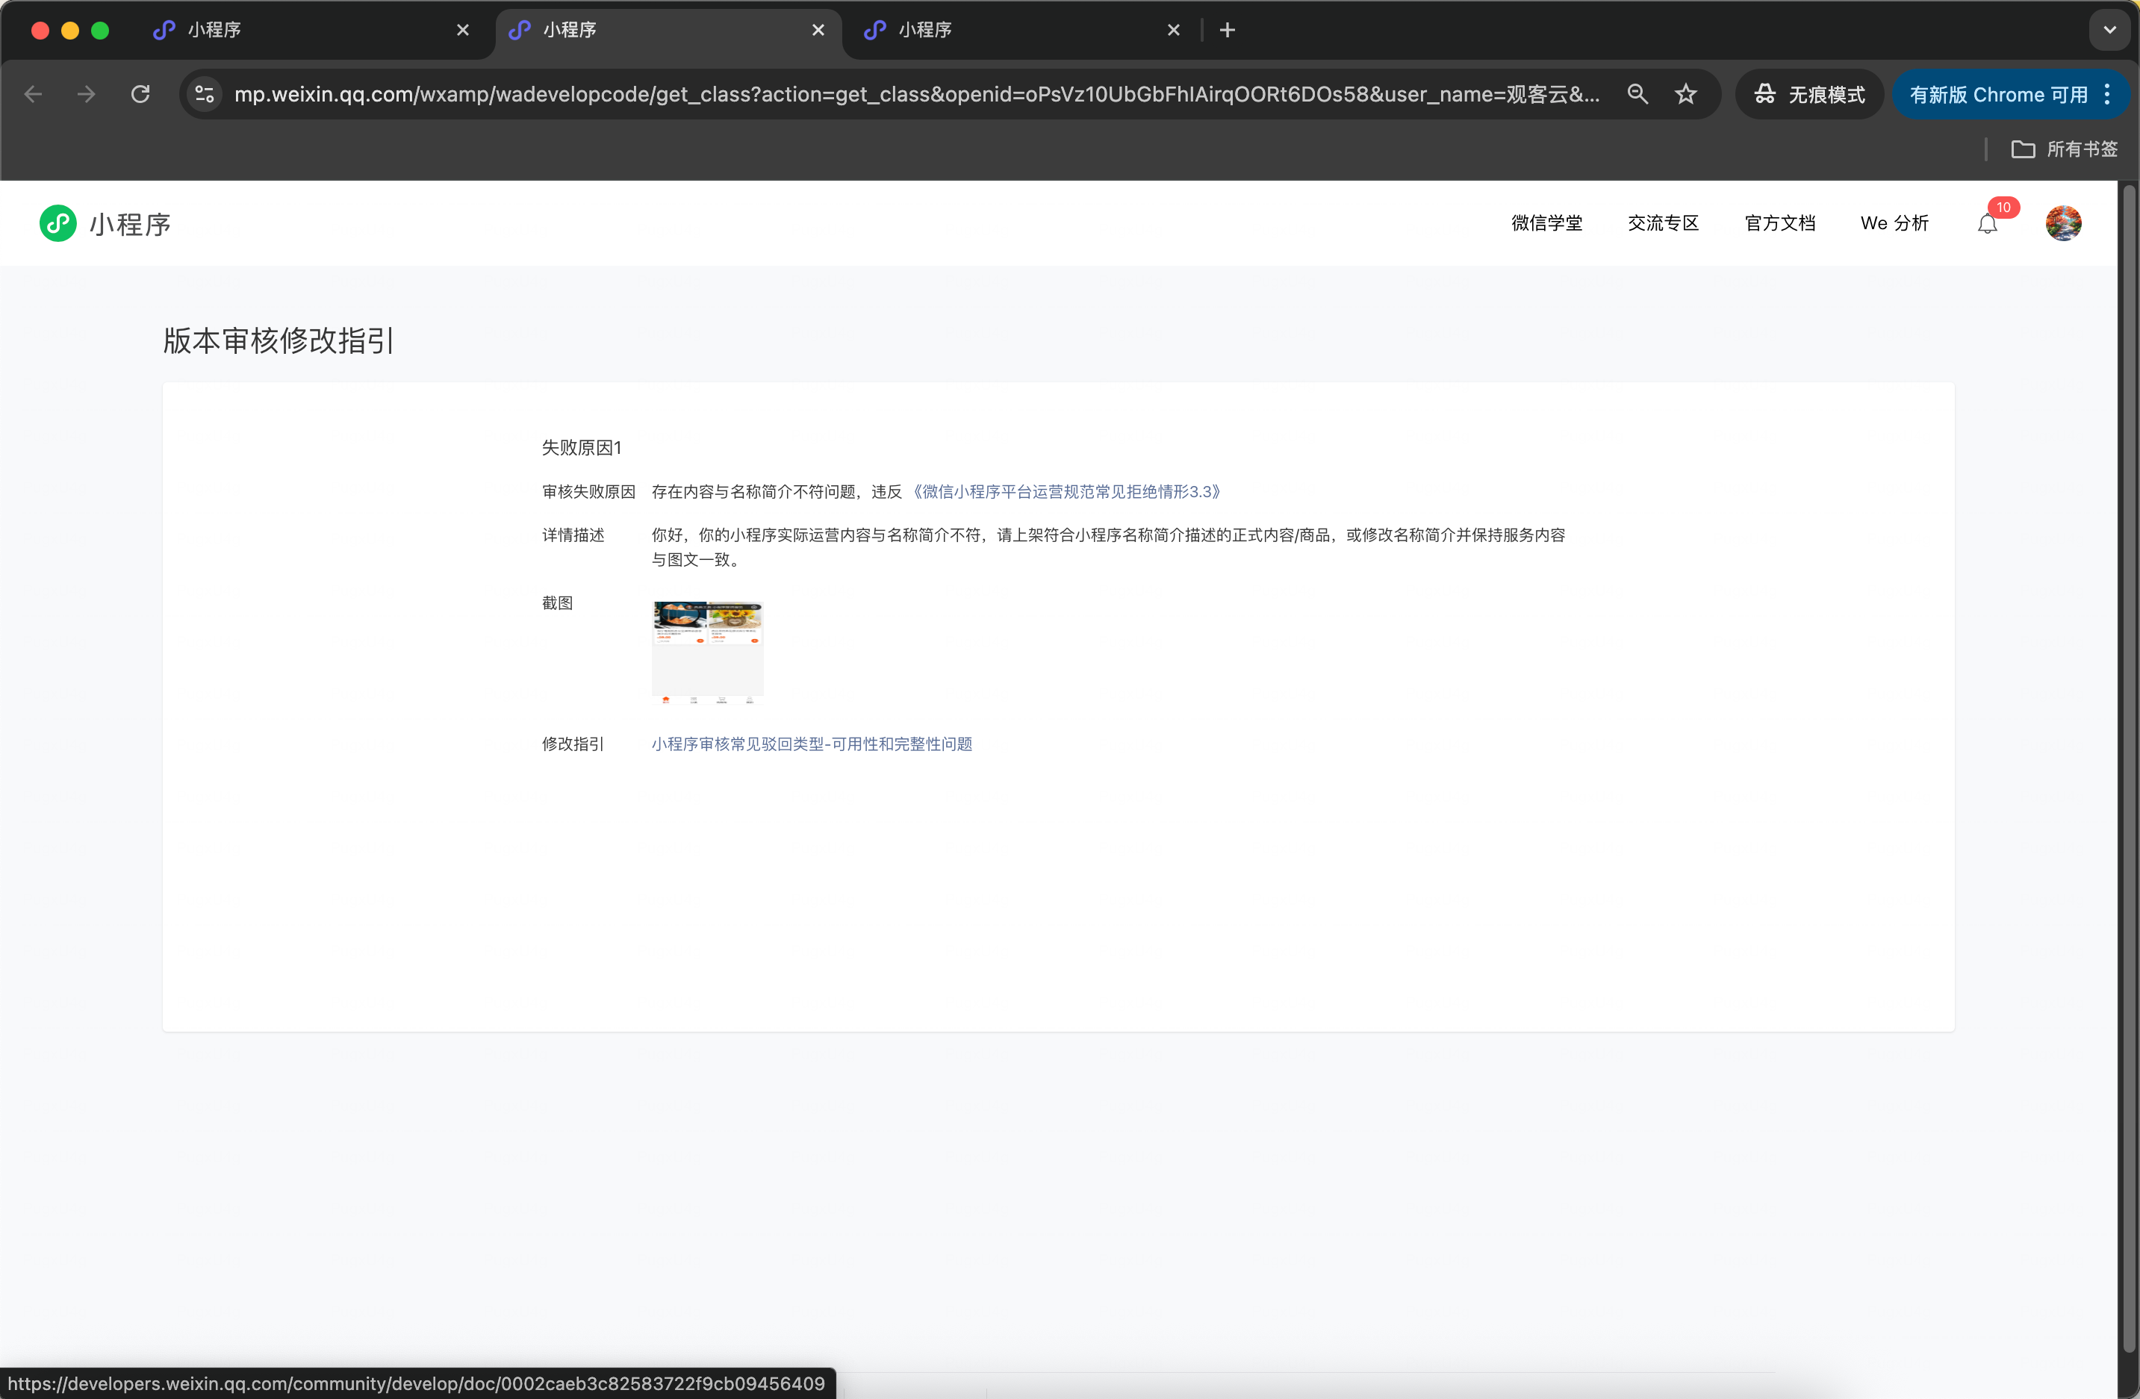
Task: Switch to the third 小程序 tab
Action: coord(1016,30)
